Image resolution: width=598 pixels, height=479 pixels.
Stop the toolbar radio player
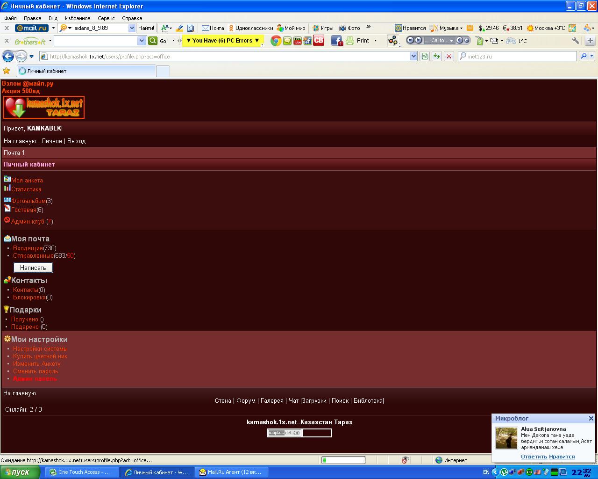click(411, 40)
